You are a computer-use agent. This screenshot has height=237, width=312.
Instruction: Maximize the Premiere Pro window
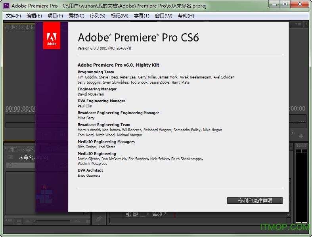coord(285,4)
